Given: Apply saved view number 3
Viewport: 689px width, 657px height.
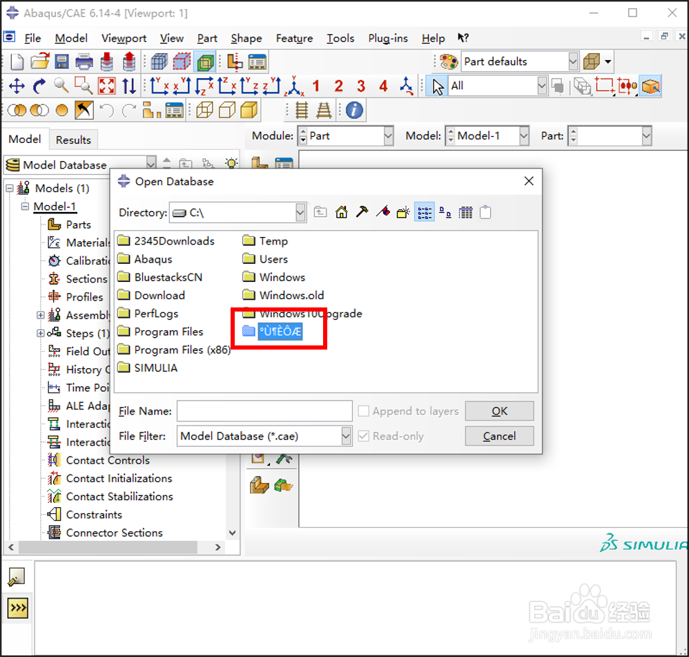Looking at the screenshot, I should point(361,86).
